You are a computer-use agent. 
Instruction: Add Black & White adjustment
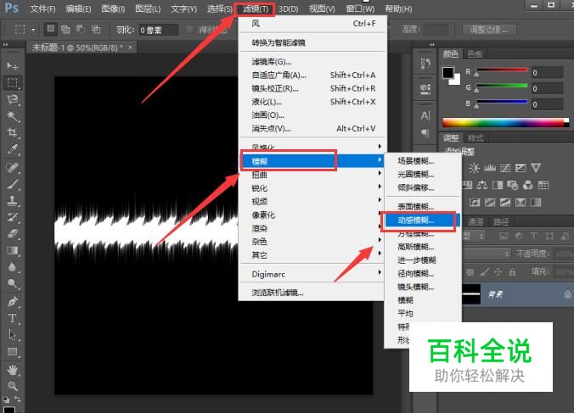497,185
